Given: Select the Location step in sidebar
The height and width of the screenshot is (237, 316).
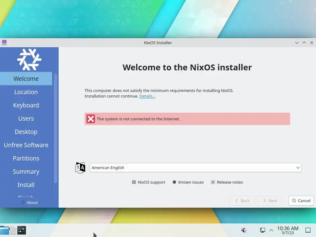Looking at the screenshot, I should click(x=26, y=92).
